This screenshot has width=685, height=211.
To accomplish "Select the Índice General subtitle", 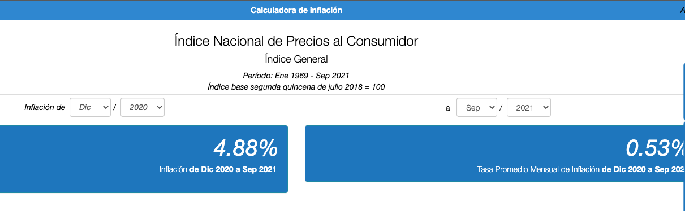I will 296,59.
